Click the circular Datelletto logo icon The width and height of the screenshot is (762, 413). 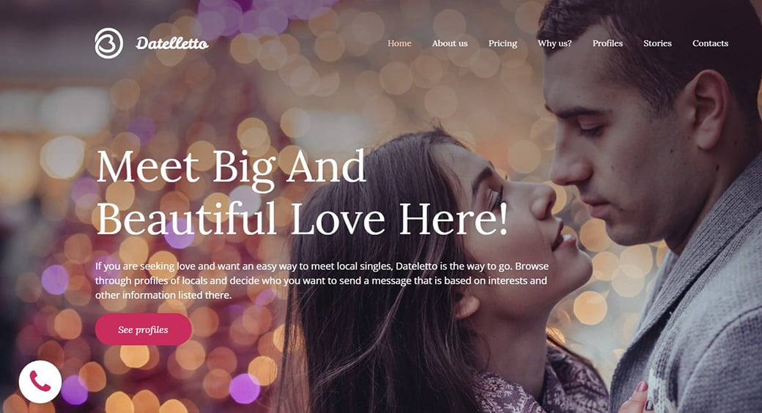[109, 43]
